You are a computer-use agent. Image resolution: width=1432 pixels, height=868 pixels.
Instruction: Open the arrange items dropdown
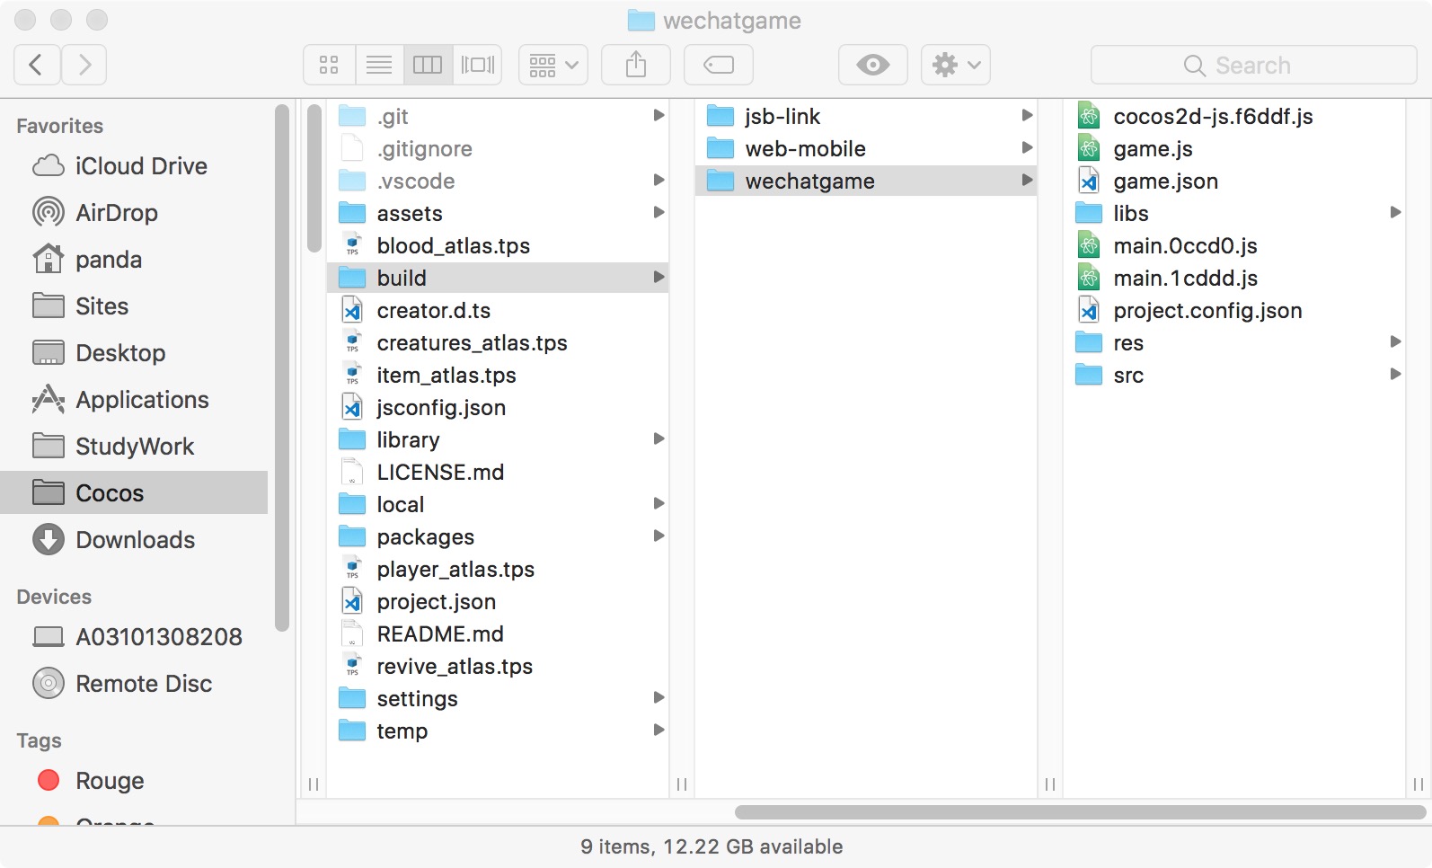coord(553,65)
